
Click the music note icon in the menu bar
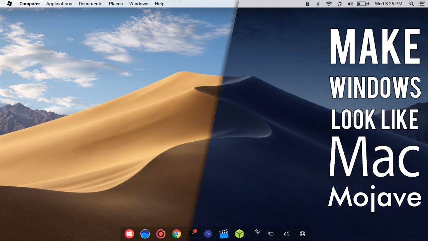coord(339,4)
